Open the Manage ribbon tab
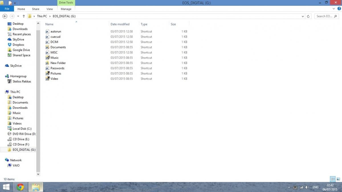This screenshot has height=192, width=342. pos(66,9)
